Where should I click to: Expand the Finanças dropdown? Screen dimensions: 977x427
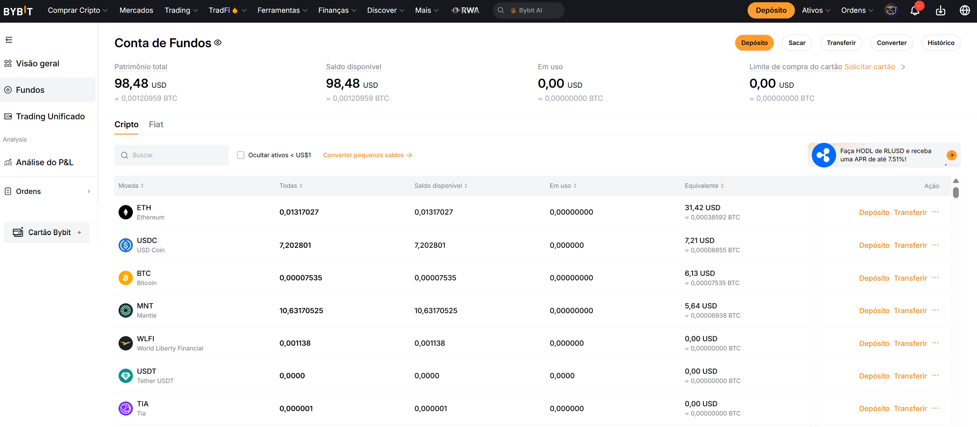[337, 10]
